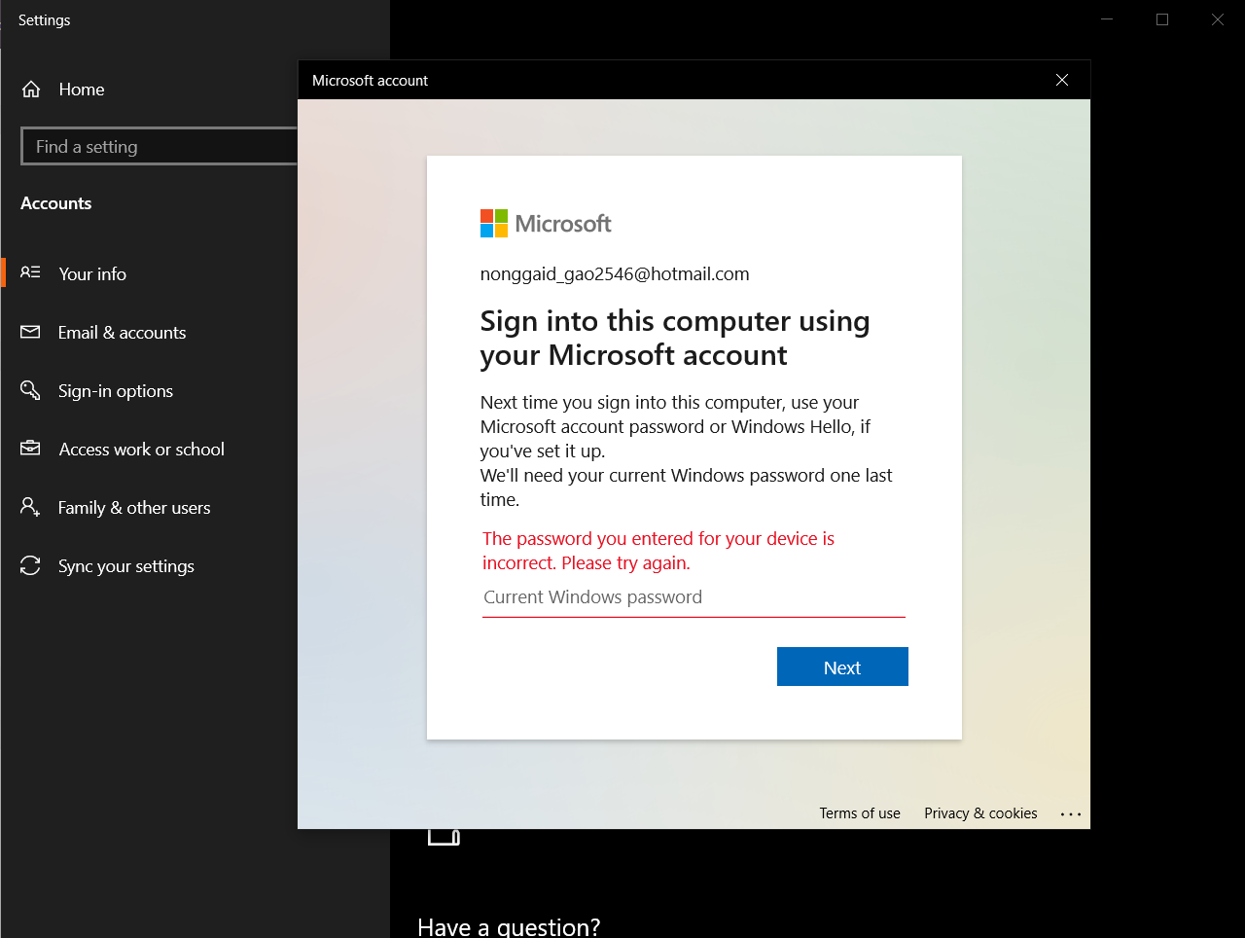The height and width of the screenshot is (938, 1245).
Task: Click the 'Microsoft account' dialog title
Action: (x=370, y=81)
